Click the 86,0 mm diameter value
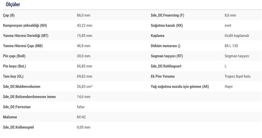Viewport: 262px width, 138px height. [x=84, y=15]
